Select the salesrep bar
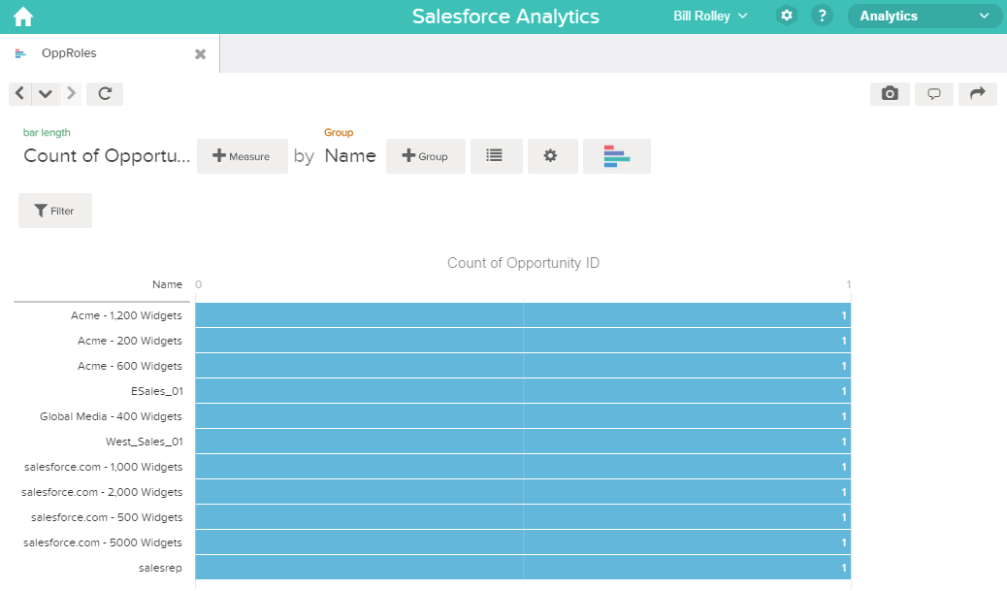This screenshot has height=591, width=1007. (523, 568)
